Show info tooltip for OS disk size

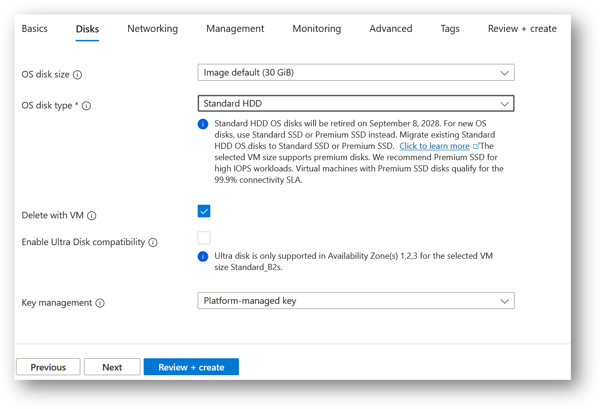(x=77, y=75)
